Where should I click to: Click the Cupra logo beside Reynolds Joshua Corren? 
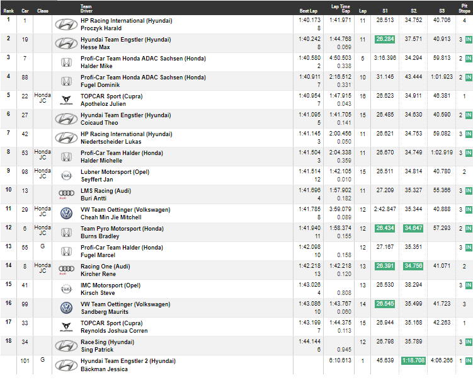(66, 327)
